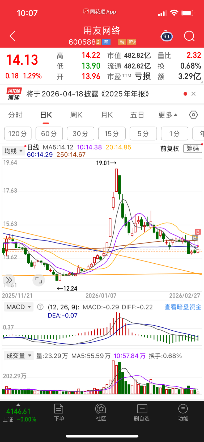Viewport: 204px width, 442px height.
Task: Tap the fullscreen brackets icon on chart
Action: 39,280
